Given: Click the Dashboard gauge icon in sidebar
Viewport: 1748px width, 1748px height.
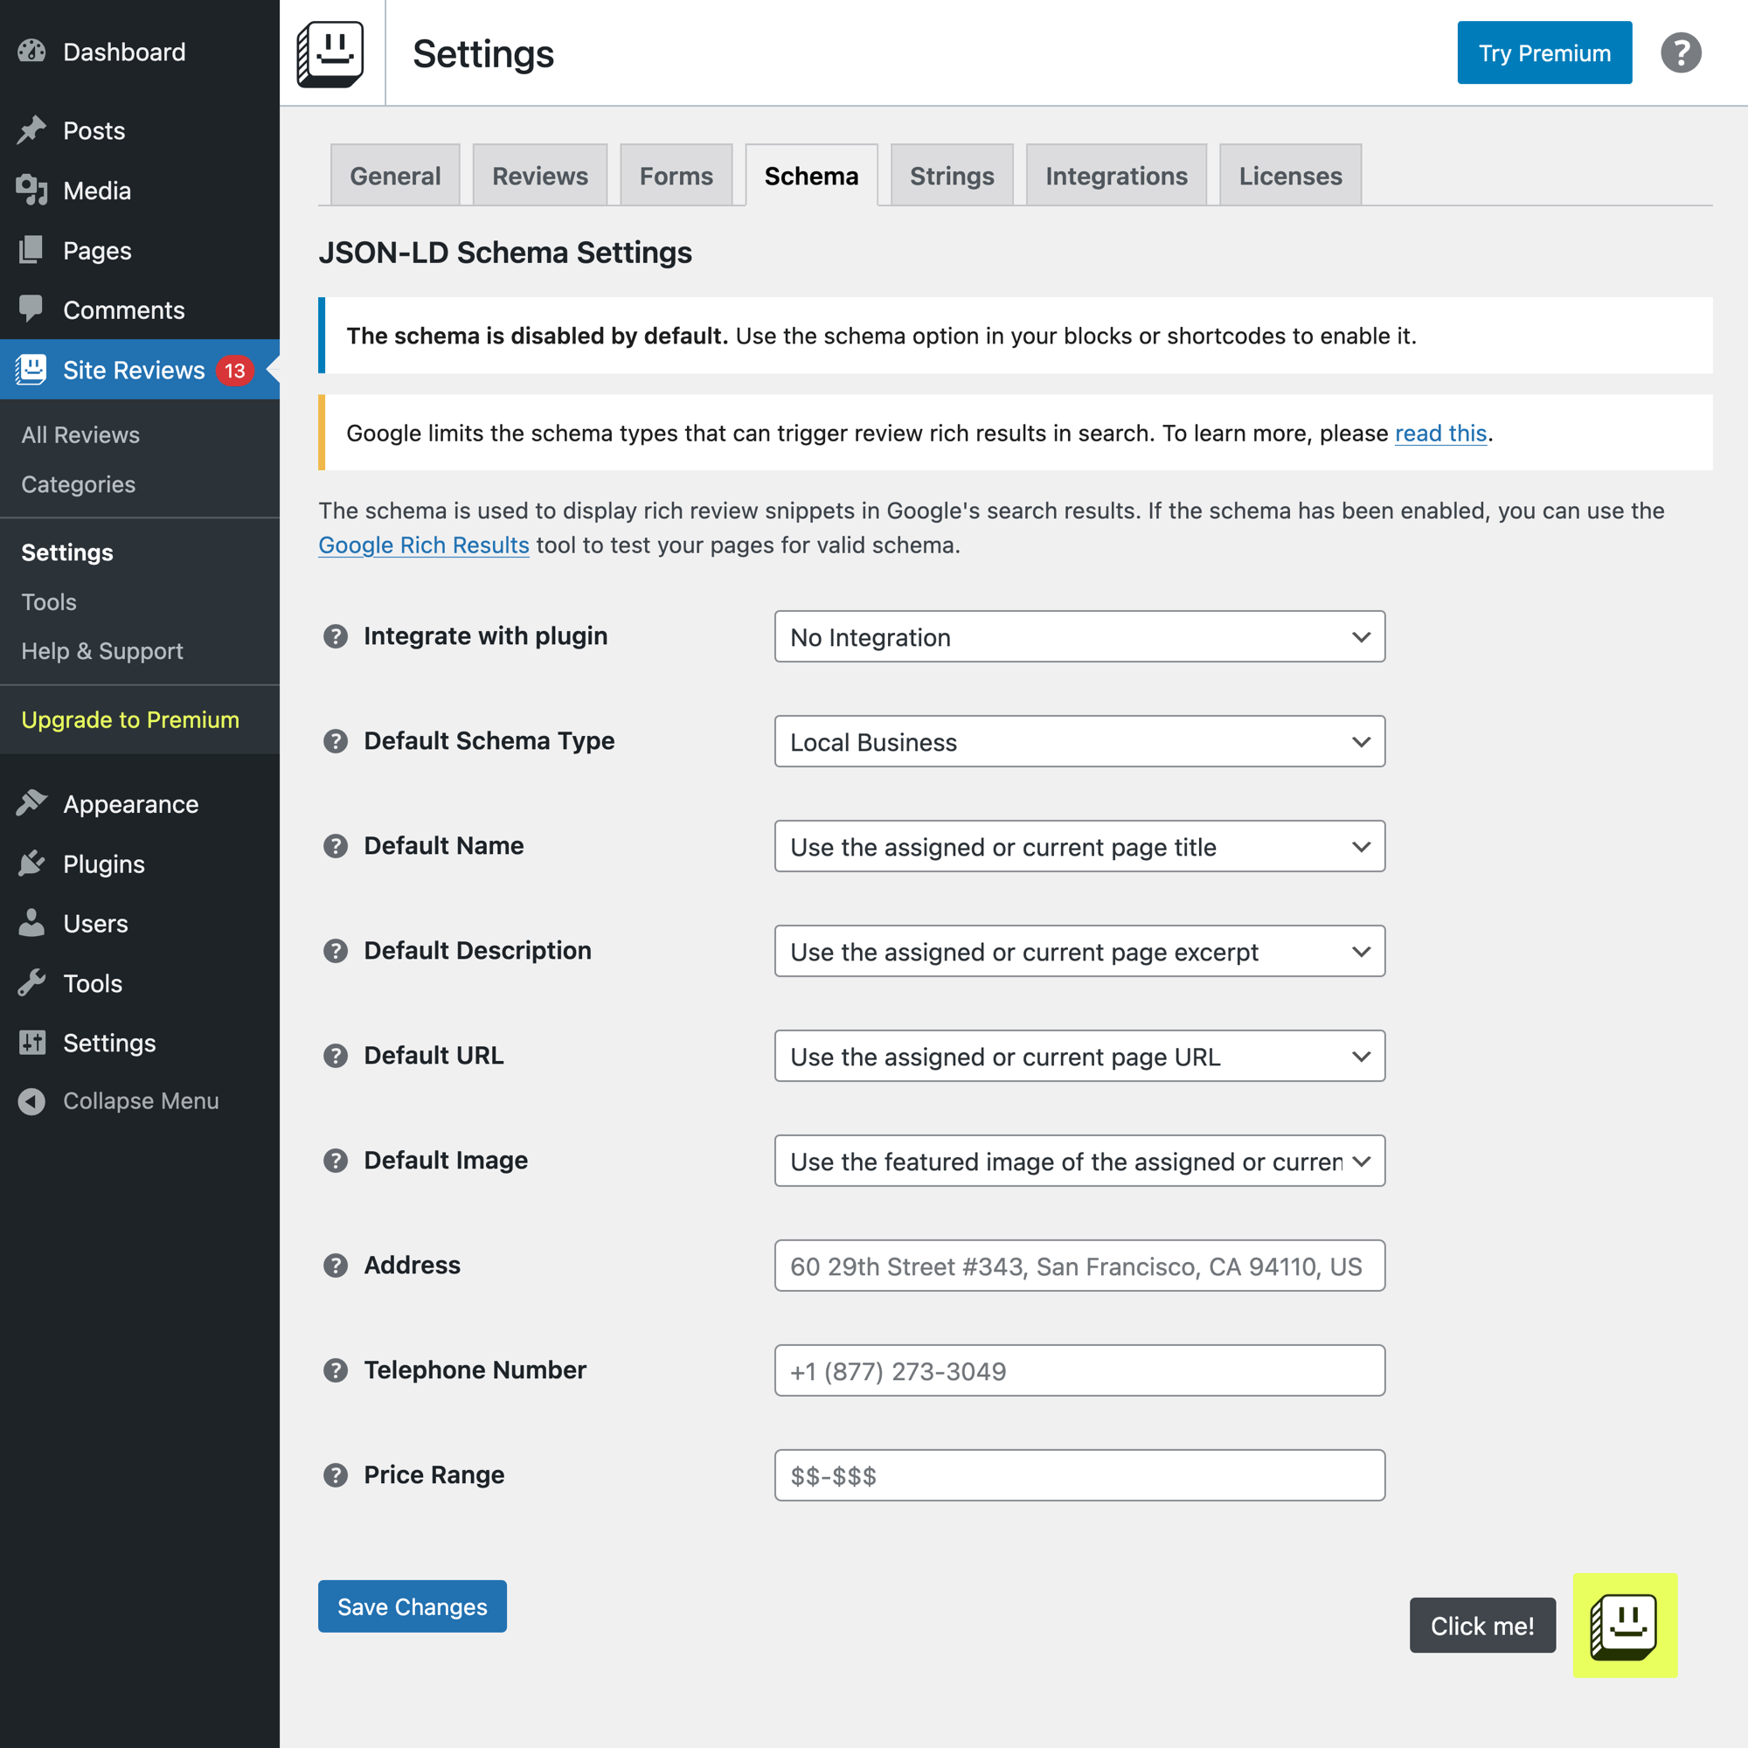Looking at the screenshot, I should pos(31,52).
